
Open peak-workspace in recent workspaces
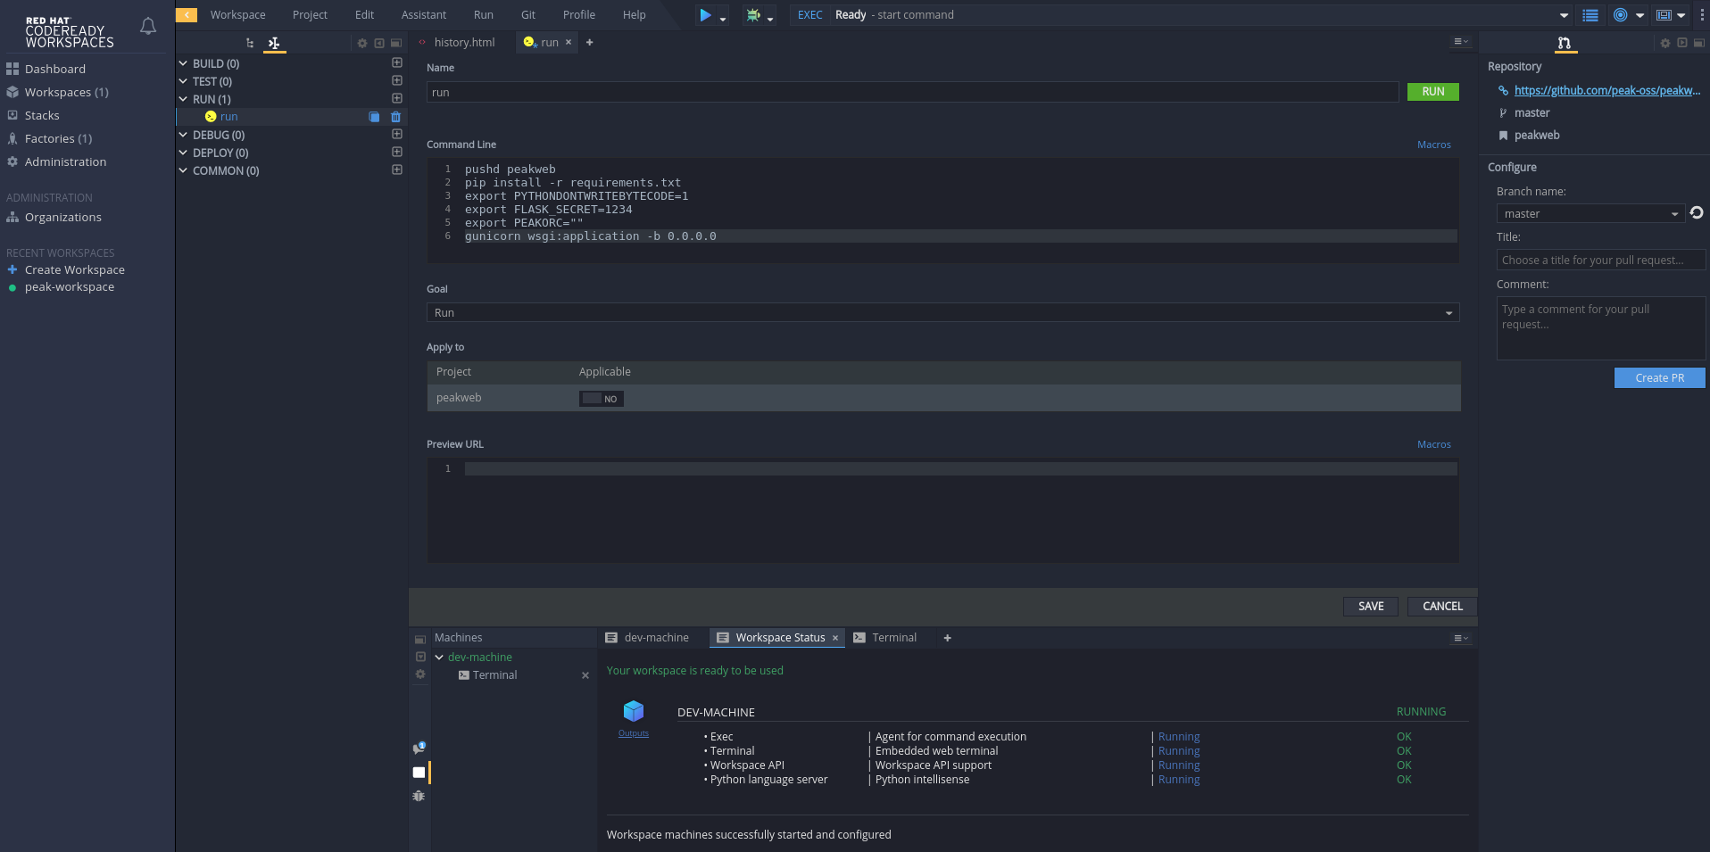click(70, 287)
